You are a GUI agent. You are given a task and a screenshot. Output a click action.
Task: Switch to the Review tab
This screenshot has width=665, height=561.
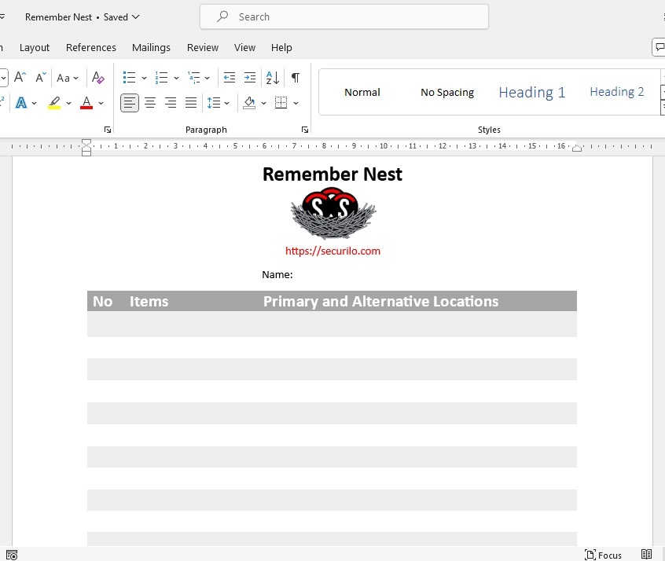[x=203, y=47]
